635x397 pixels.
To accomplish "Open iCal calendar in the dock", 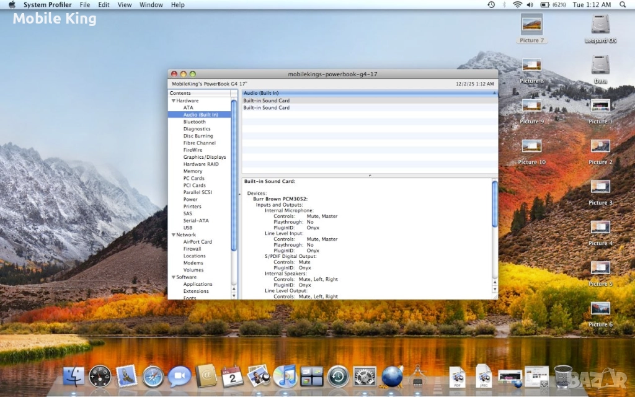I will pos(233,376).
